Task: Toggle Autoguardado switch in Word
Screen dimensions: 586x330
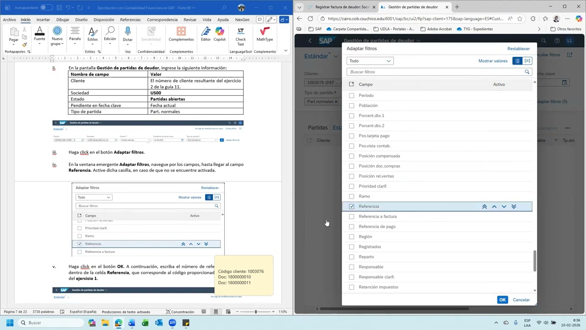Action: 47,8
